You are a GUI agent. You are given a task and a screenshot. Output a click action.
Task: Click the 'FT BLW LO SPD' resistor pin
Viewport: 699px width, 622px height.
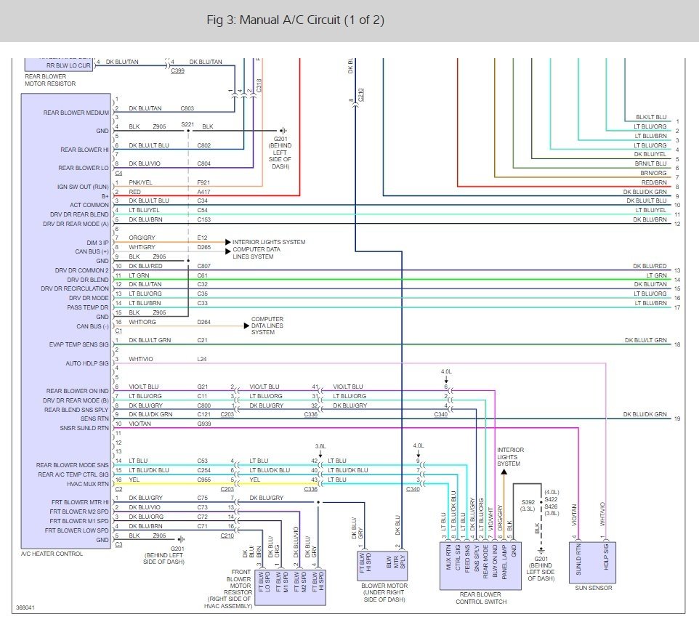point(264,582)
